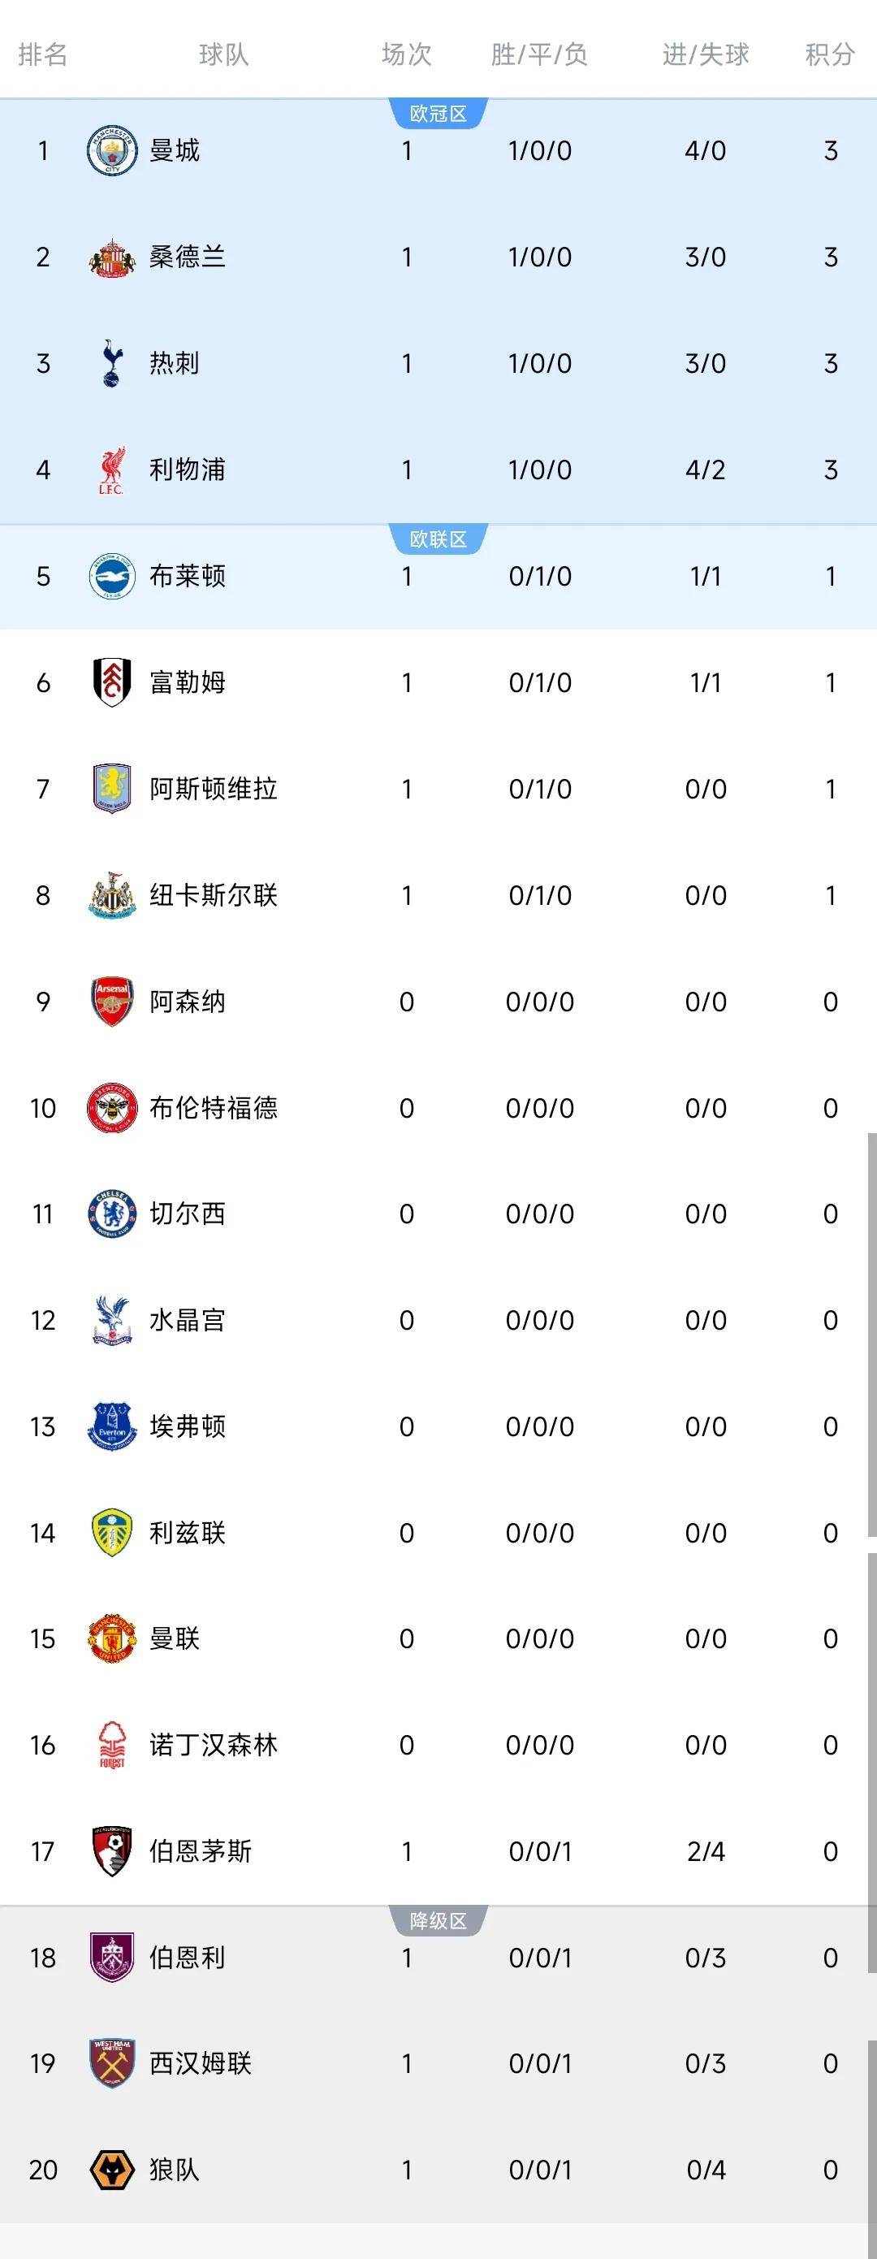The image size is (877, 2259).
Task: Tap the 降级区 zone label
Action: (438, 1921)
